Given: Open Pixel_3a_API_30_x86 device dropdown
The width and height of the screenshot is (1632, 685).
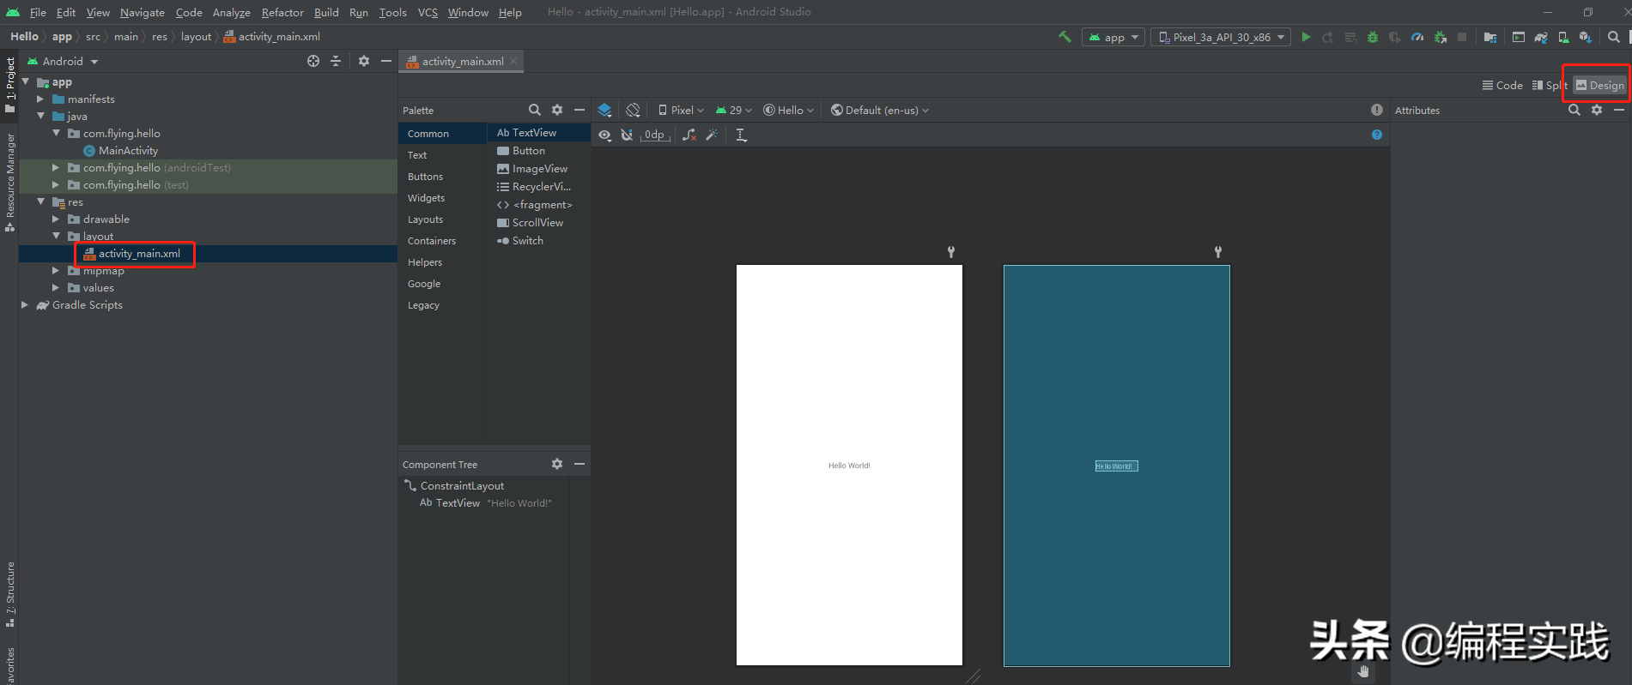Looking at the screenshot, I should coord(1221,37).
